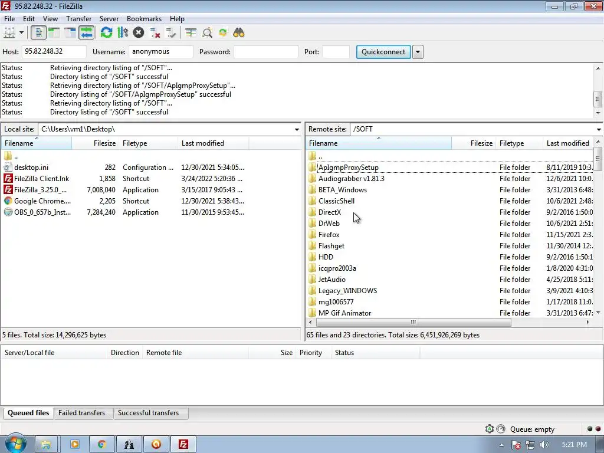This screenshot has width=604, height=453.
Task: Open the Site Manager icon
Action: pyautogui.click(x=9, y=33)
